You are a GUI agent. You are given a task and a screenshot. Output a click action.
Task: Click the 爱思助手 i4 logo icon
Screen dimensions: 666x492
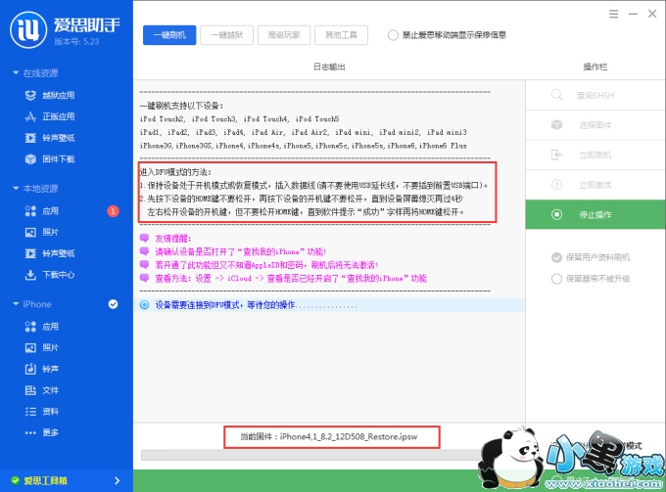click(x=28, y=29)
